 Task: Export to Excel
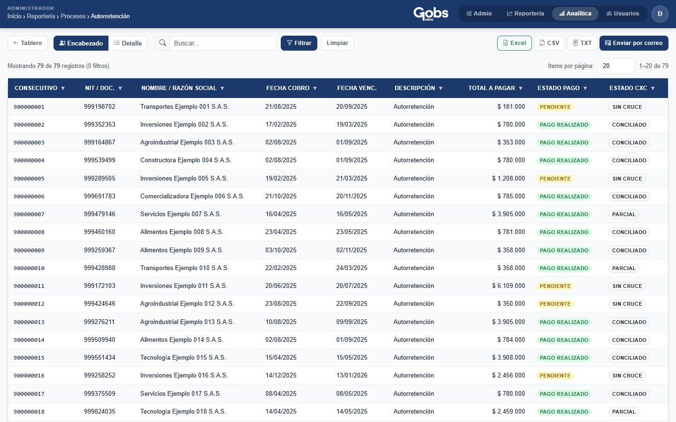(515, 43)
